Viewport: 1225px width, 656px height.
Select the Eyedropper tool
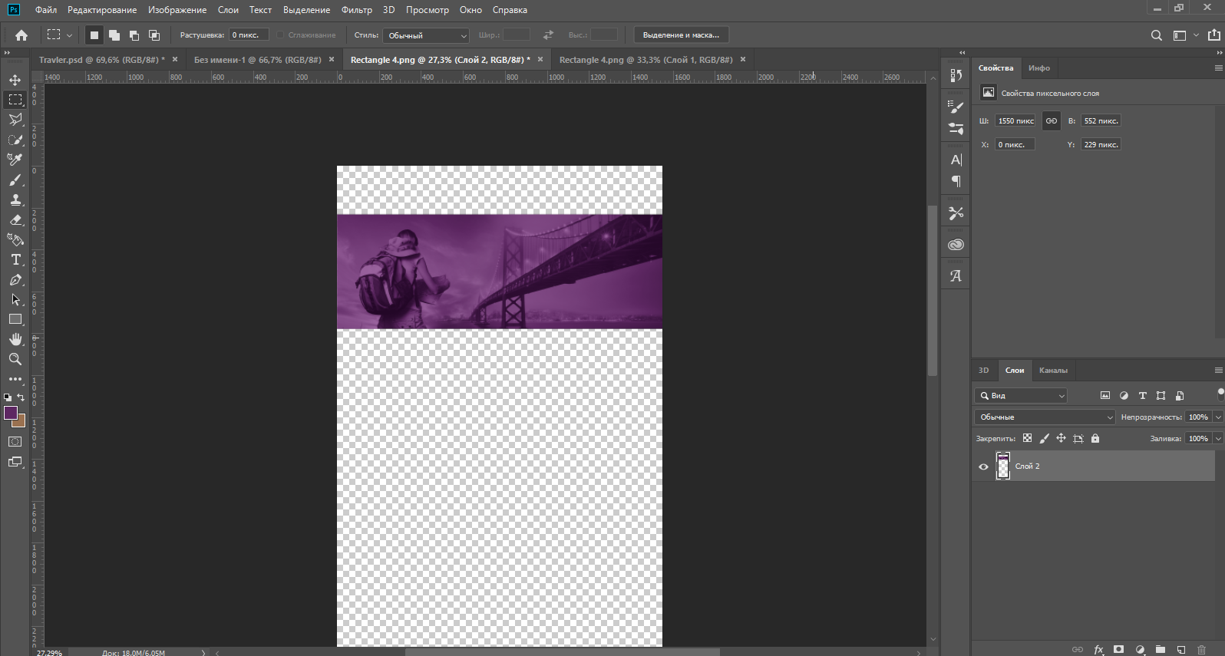click(15, 160)
